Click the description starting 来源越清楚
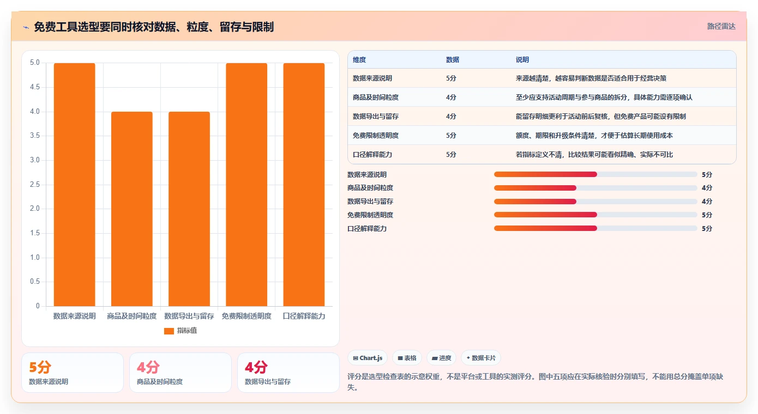 [591, 78]
